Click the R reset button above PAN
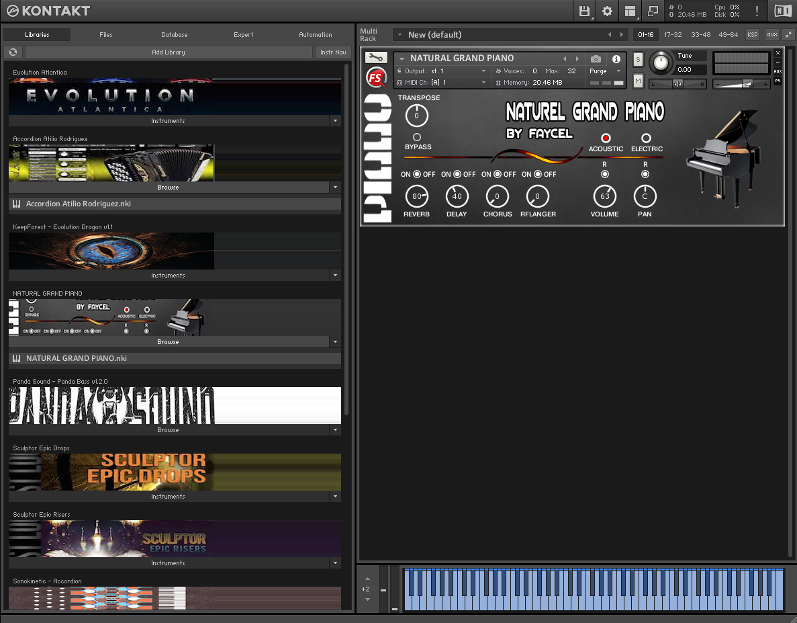This screenshot has height=623, width=797. click(x=645, y=174)
